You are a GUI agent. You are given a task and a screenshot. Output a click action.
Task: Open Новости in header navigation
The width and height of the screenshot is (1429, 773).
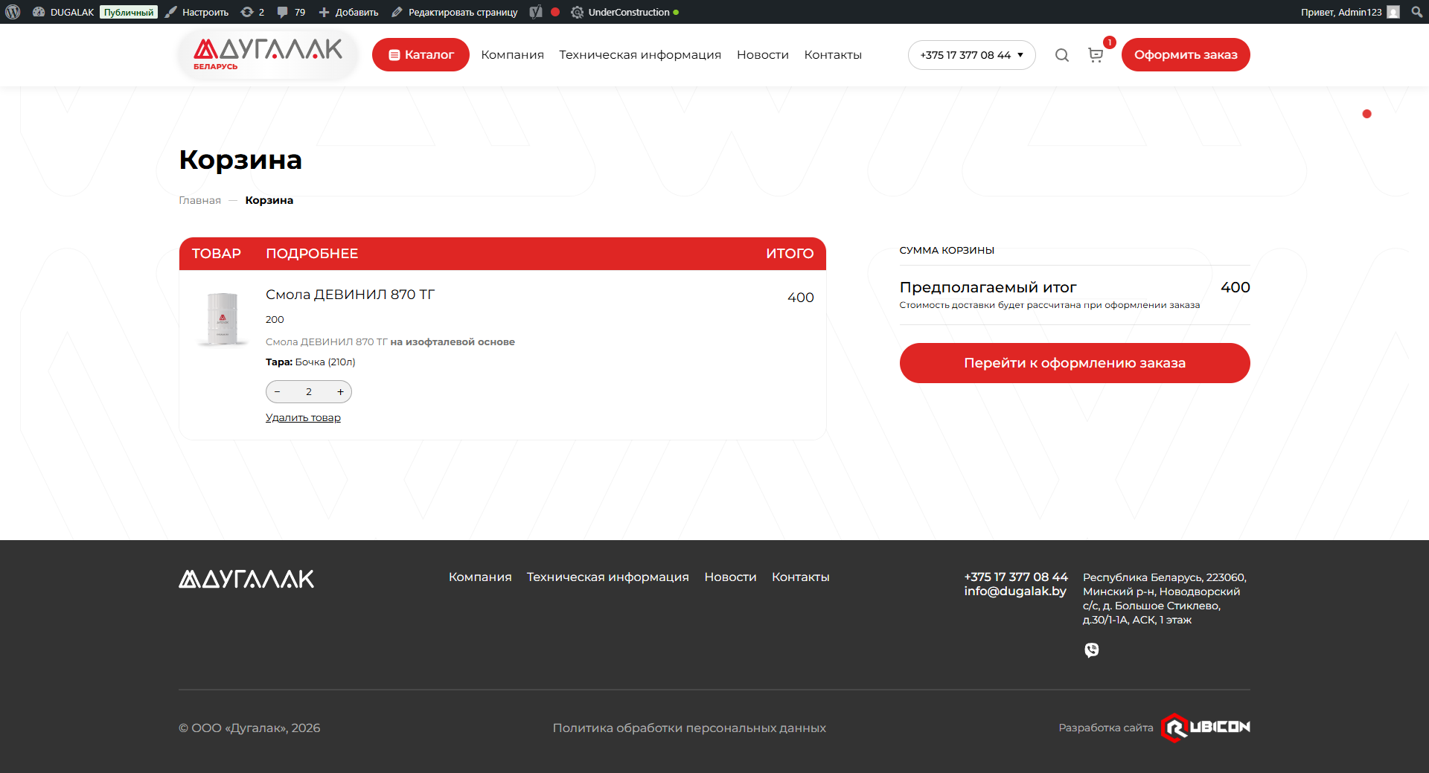coord(763,54)
